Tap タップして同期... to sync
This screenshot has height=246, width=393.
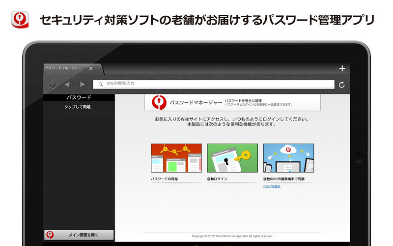(79, 107)
